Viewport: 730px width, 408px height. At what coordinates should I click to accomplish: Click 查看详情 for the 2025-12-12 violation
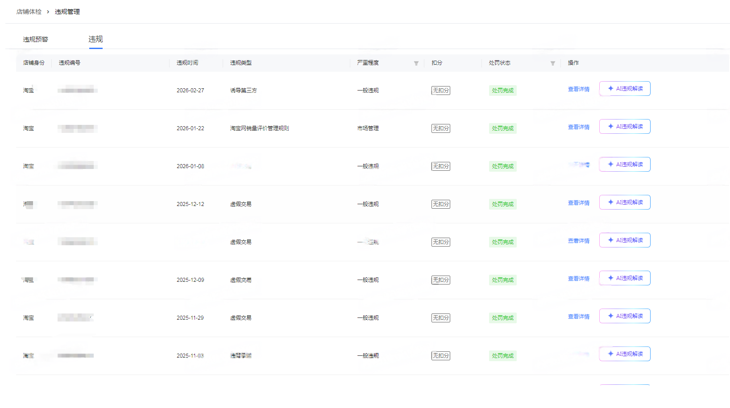tap(579, 203)
